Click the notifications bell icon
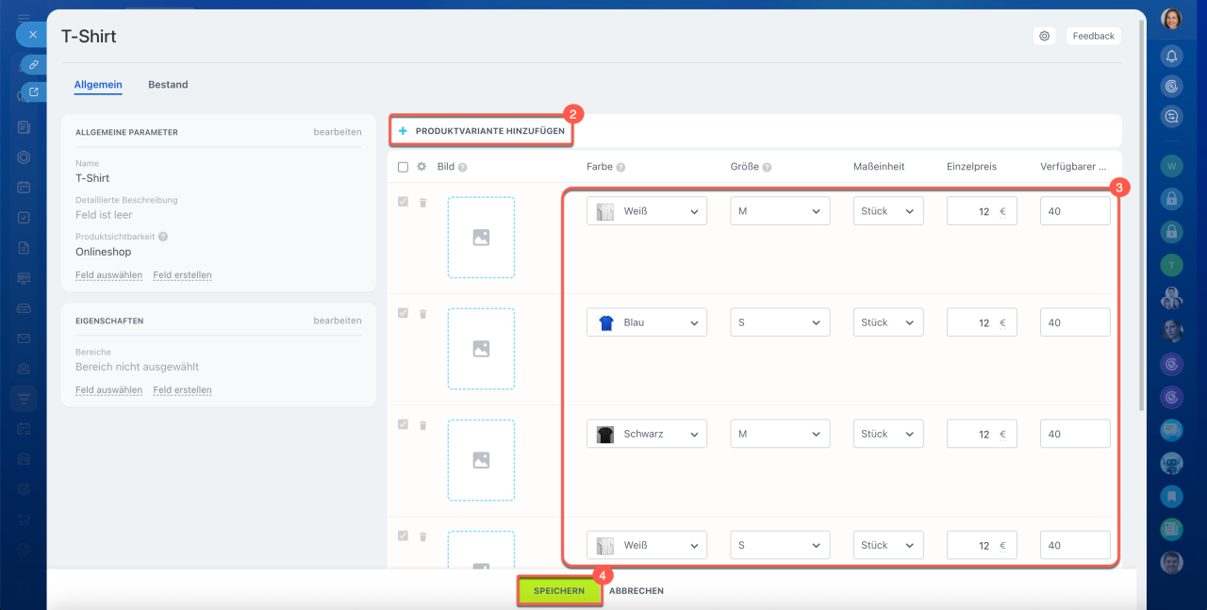 tap(1171, 57)
